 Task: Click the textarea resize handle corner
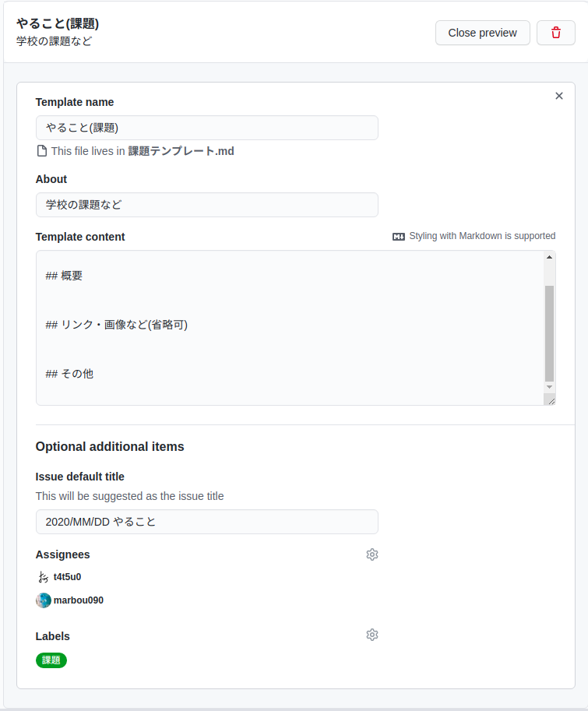point(551,401)
